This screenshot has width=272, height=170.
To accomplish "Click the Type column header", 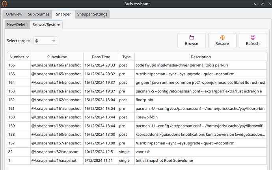I will pos(126,57).
